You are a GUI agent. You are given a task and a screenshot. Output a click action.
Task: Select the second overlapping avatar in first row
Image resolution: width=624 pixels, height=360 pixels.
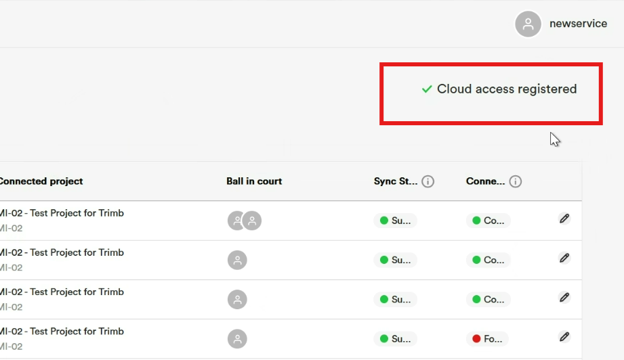coord(253,221)
